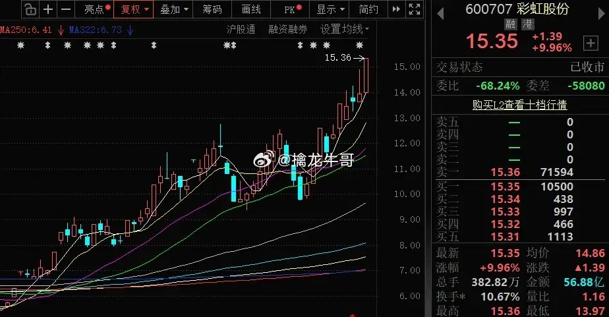Click the 涨幅 value +9.96% in the stats panel
Viewport: 609px width, 317px height.
[x=500, y=268]
